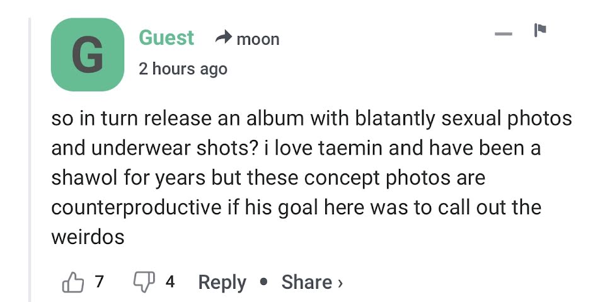
Task: Click the reply-to arrow beside moon
Action: [x=223, y=39]
